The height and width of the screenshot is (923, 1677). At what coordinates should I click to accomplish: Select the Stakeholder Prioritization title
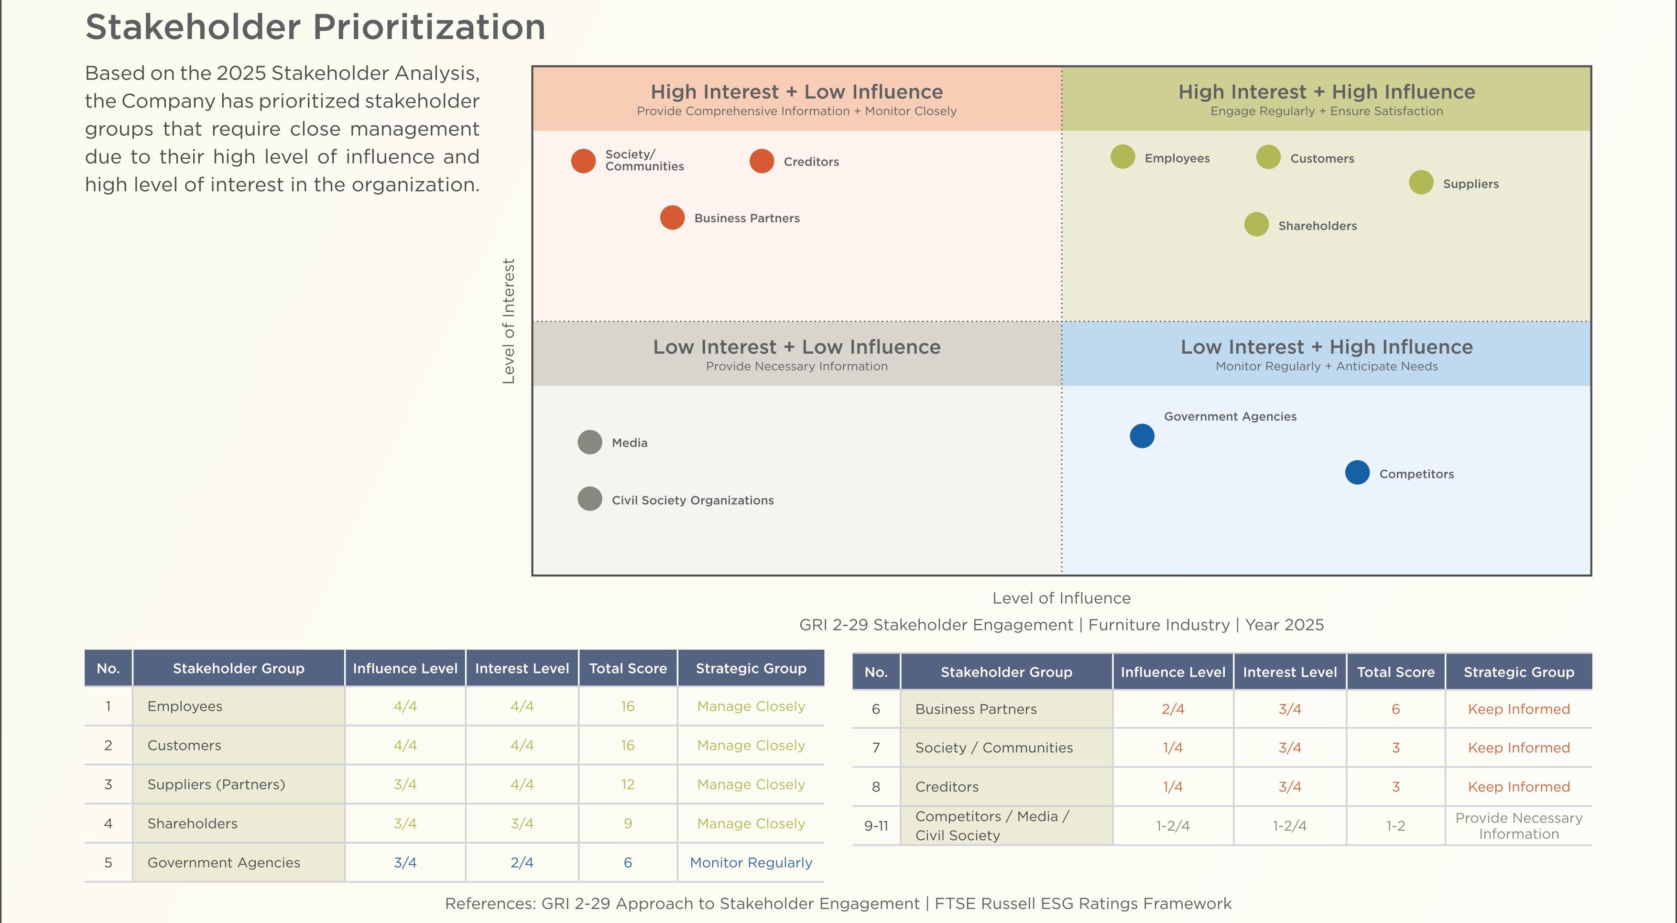pyautogui.click(x=315, y=27)
